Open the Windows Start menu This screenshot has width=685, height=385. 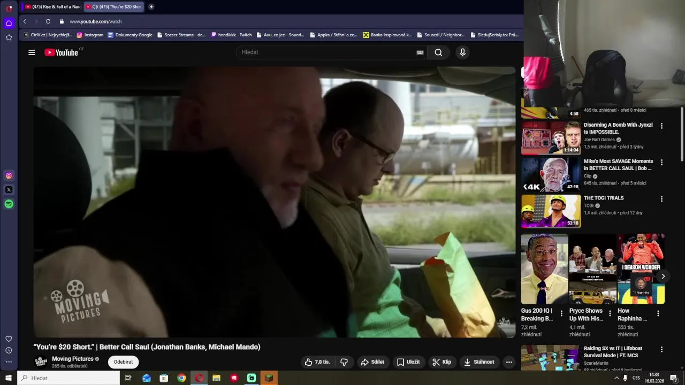9,378
